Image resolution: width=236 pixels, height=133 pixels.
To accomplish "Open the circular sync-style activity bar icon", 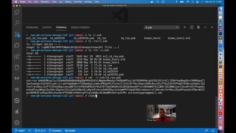I will point(17,100).
